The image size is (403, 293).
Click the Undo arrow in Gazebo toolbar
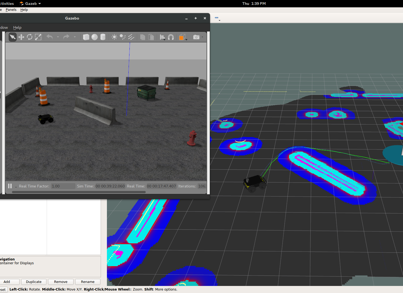click(50, 37)
